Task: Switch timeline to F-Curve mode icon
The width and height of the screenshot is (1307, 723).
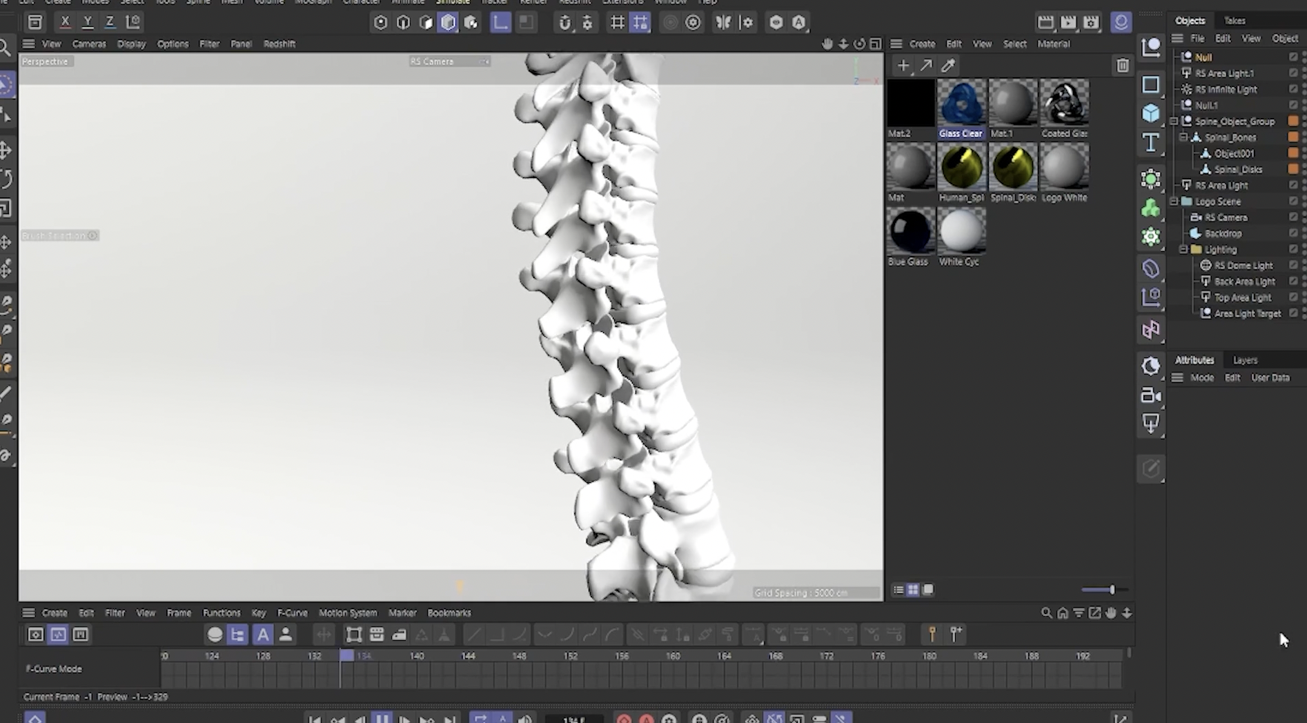Action: [58, 634]
